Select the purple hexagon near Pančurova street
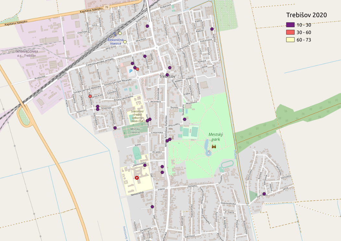 264,194
